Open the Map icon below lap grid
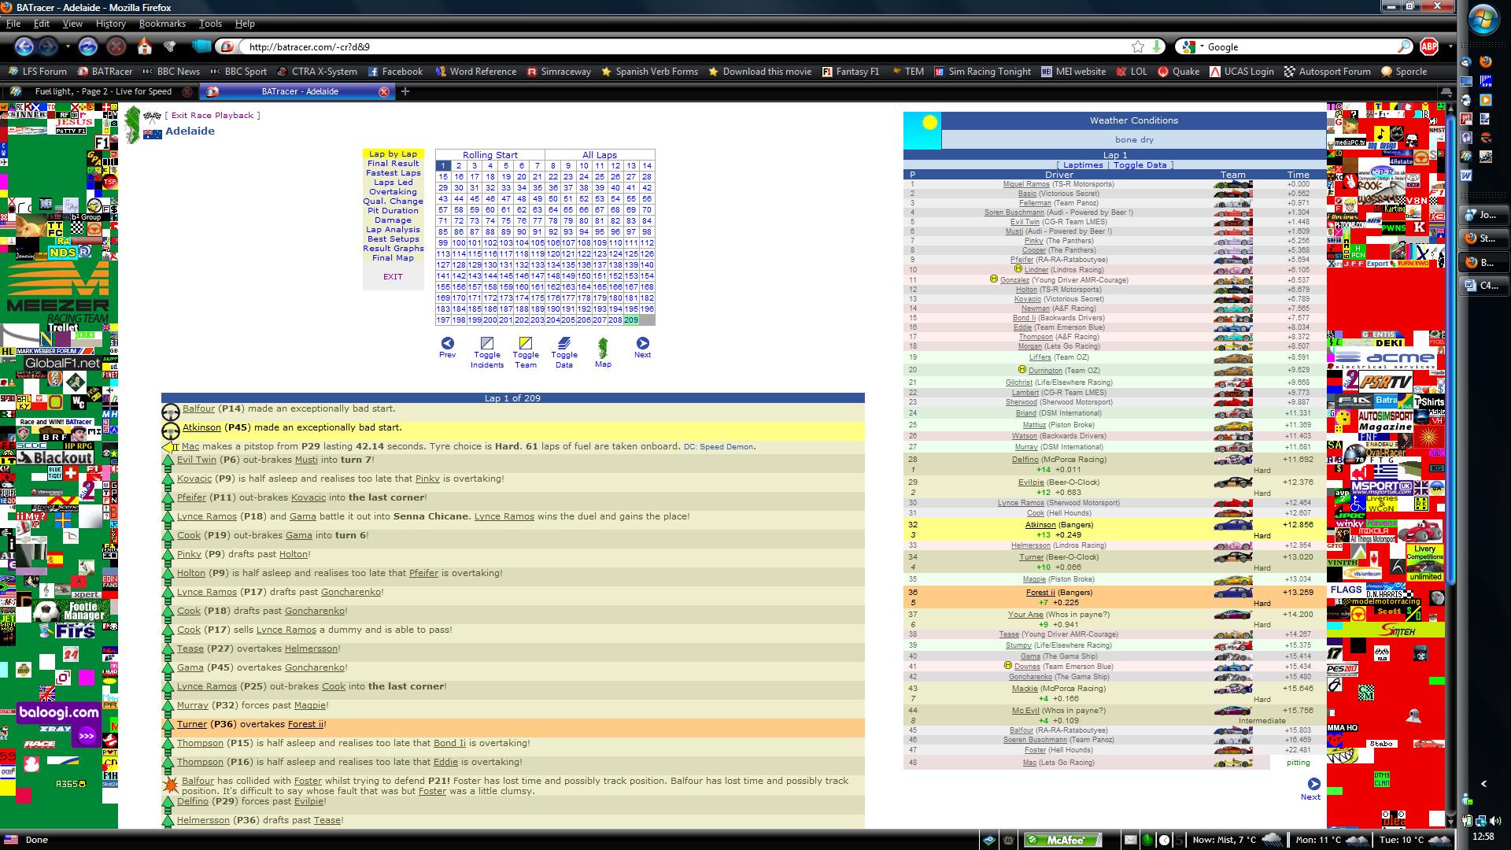This screenshot has width=1511, height=850. (603, 347)
